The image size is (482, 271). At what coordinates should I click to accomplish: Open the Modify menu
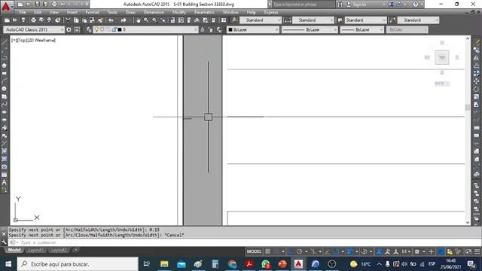tap(179, 12)
